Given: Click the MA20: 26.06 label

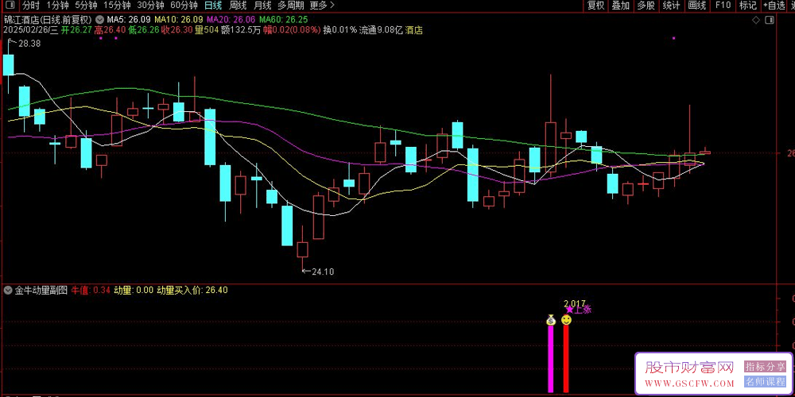Looking at the screenshot, I should 231,20.
